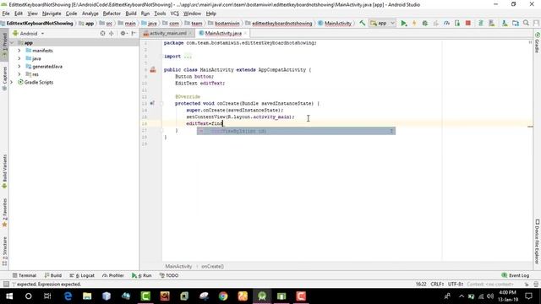
Task: Click the CRLF line separator in status bar
Action: click(x=437, y=284)
